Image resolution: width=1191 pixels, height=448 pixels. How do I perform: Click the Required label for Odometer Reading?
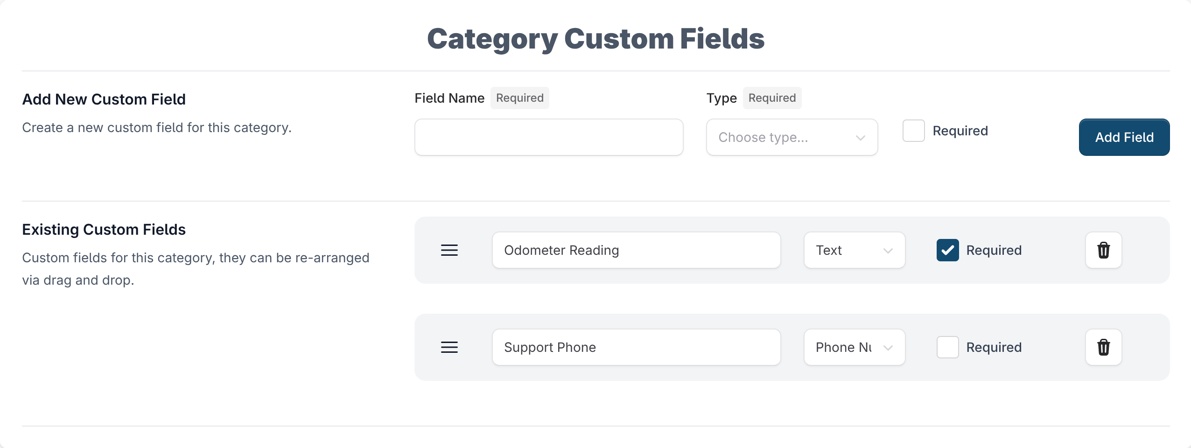[994, 250]
